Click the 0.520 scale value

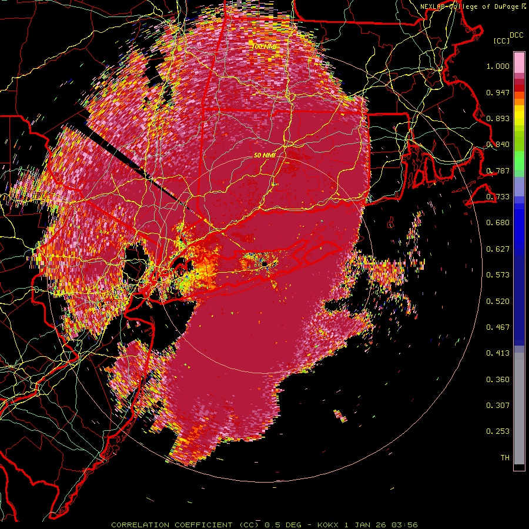click(x=498, y=302)
